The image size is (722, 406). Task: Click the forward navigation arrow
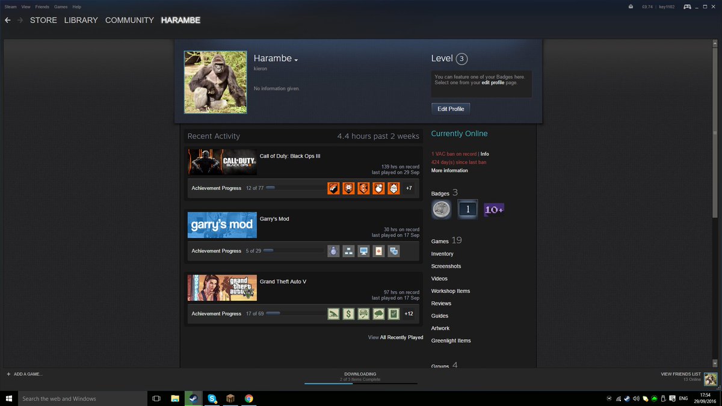point(20,20)
